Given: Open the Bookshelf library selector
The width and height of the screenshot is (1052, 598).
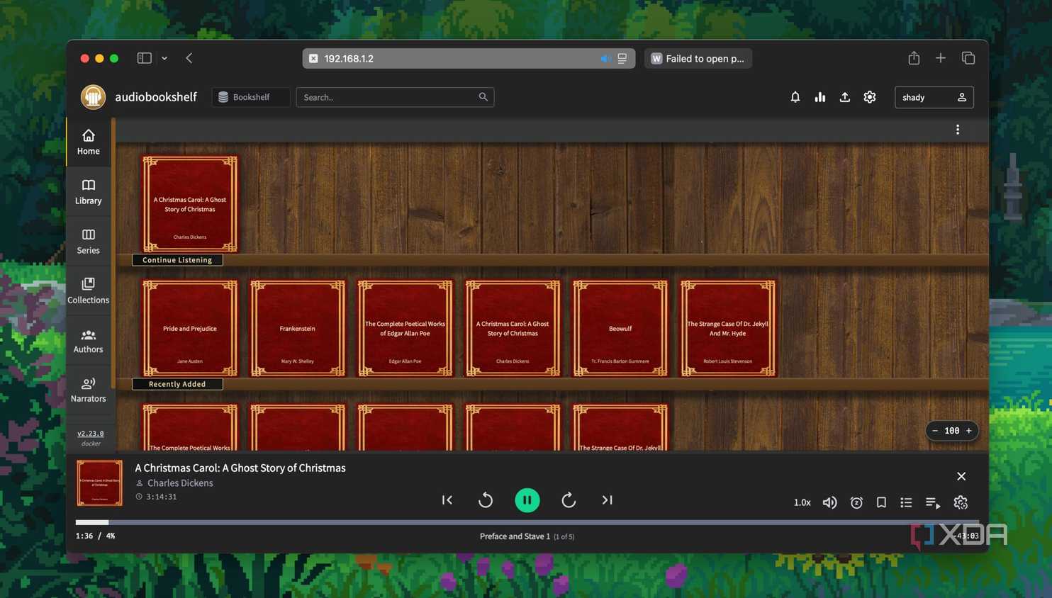Looking at the screenshot, I should (251, 97).
